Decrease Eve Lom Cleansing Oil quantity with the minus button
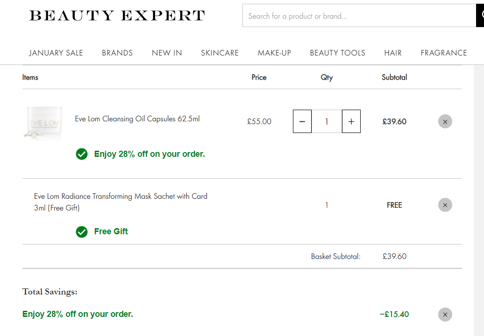Image resolution: width=484 pixels, height=336 pixels. click(302, 121)
